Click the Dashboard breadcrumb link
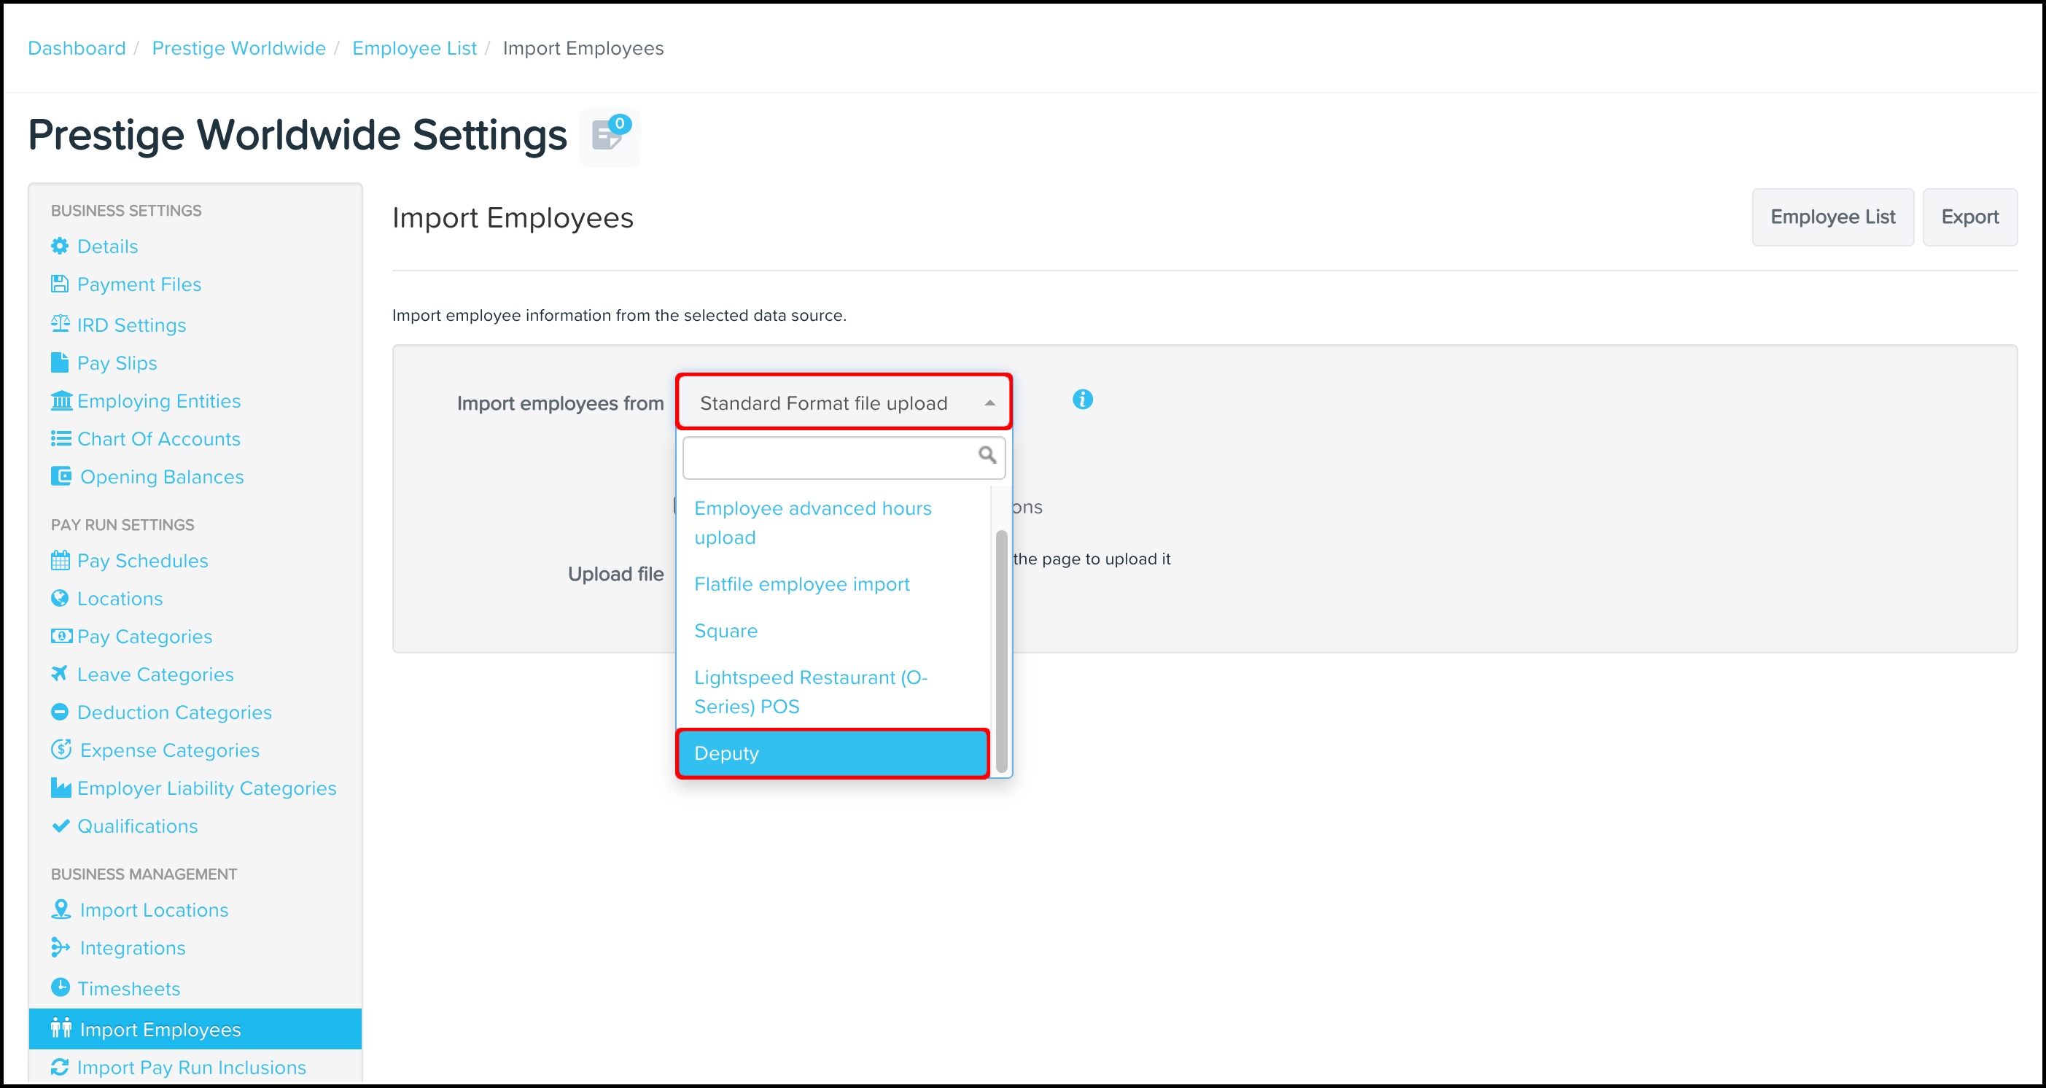 [77, 48]
